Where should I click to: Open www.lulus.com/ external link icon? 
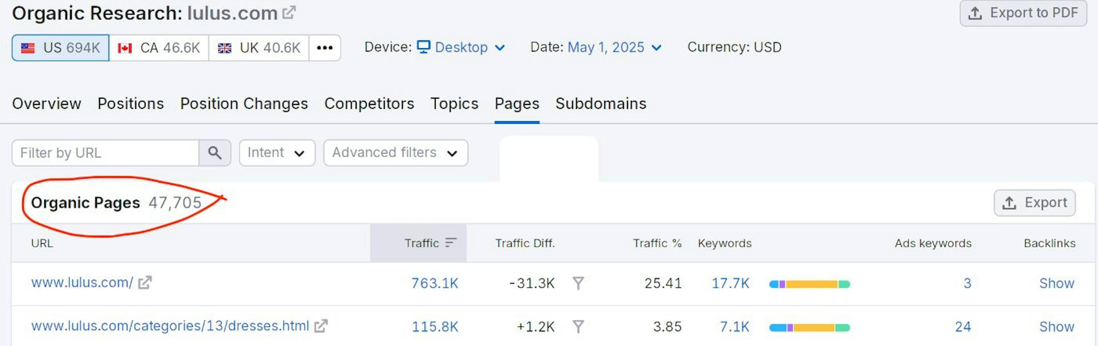tap(145, 283)
